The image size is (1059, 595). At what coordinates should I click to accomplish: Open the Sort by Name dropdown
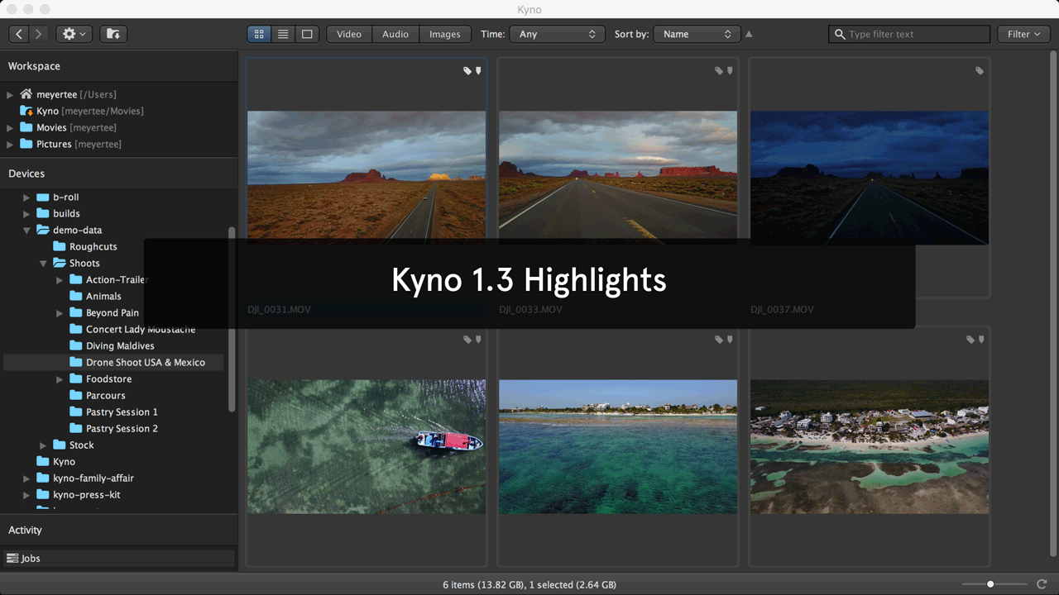click(x=697, y=34)
